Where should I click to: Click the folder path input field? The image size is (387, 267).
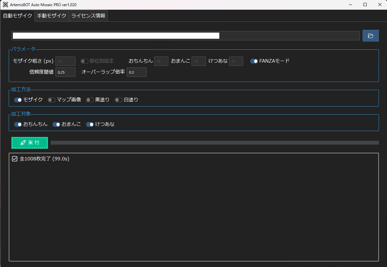click(x=185, y=36)
